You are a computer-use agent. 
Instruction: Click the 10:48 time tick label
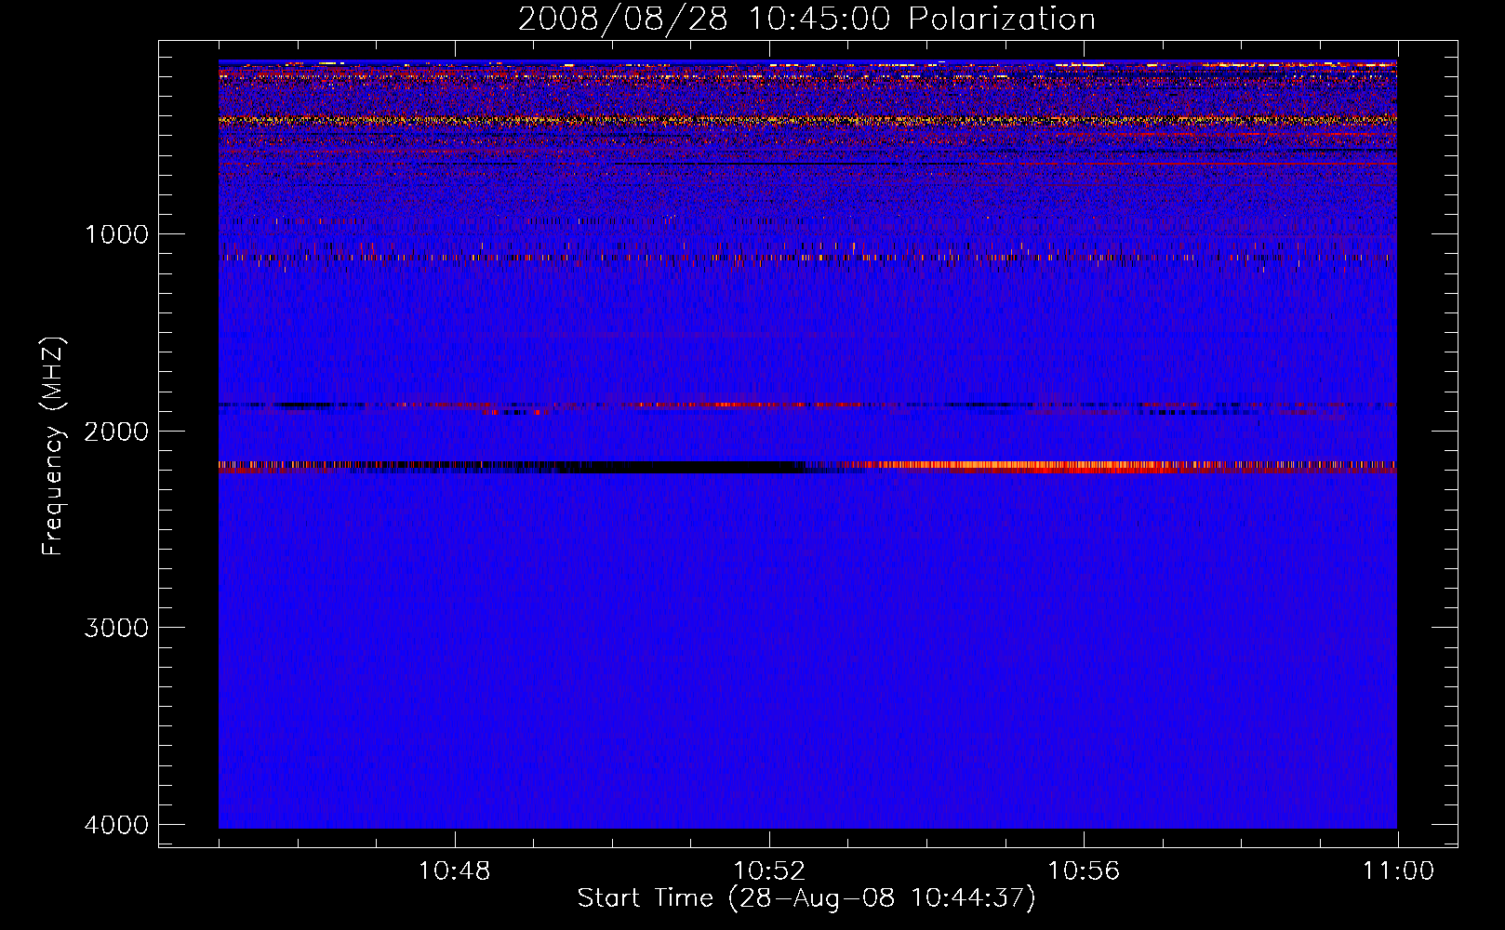(x=455, y=871)
